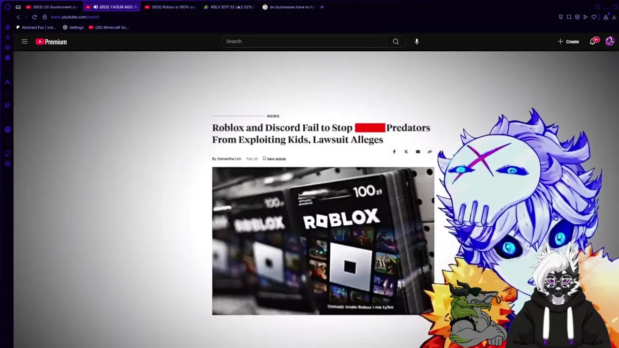
Task: Switch to Roblox is 100% tab
Action: click(x=171, y=7)
